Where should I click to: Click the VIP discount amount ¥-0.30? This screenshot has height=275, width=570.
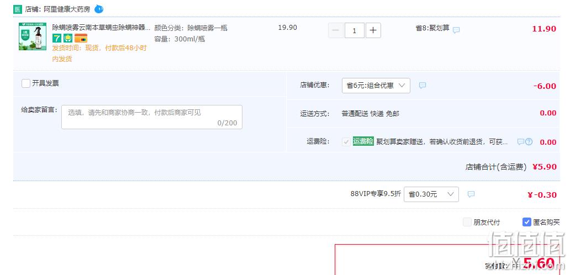(542, 195)
